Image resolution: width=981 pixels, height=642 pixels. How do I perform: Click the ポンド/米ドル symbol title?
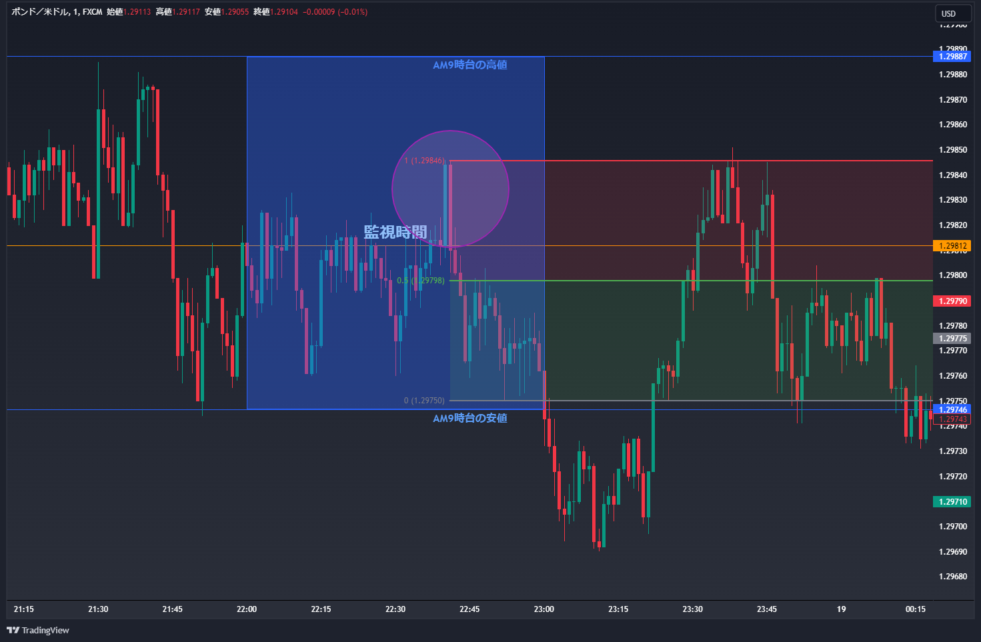pyautogui.click(x=39, y=12)
